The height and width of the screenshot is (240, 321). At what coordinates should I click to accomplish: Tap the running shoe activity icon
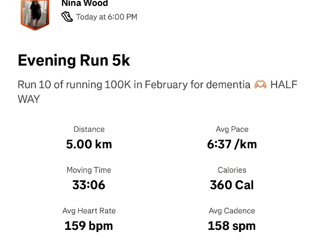[67, 17]
